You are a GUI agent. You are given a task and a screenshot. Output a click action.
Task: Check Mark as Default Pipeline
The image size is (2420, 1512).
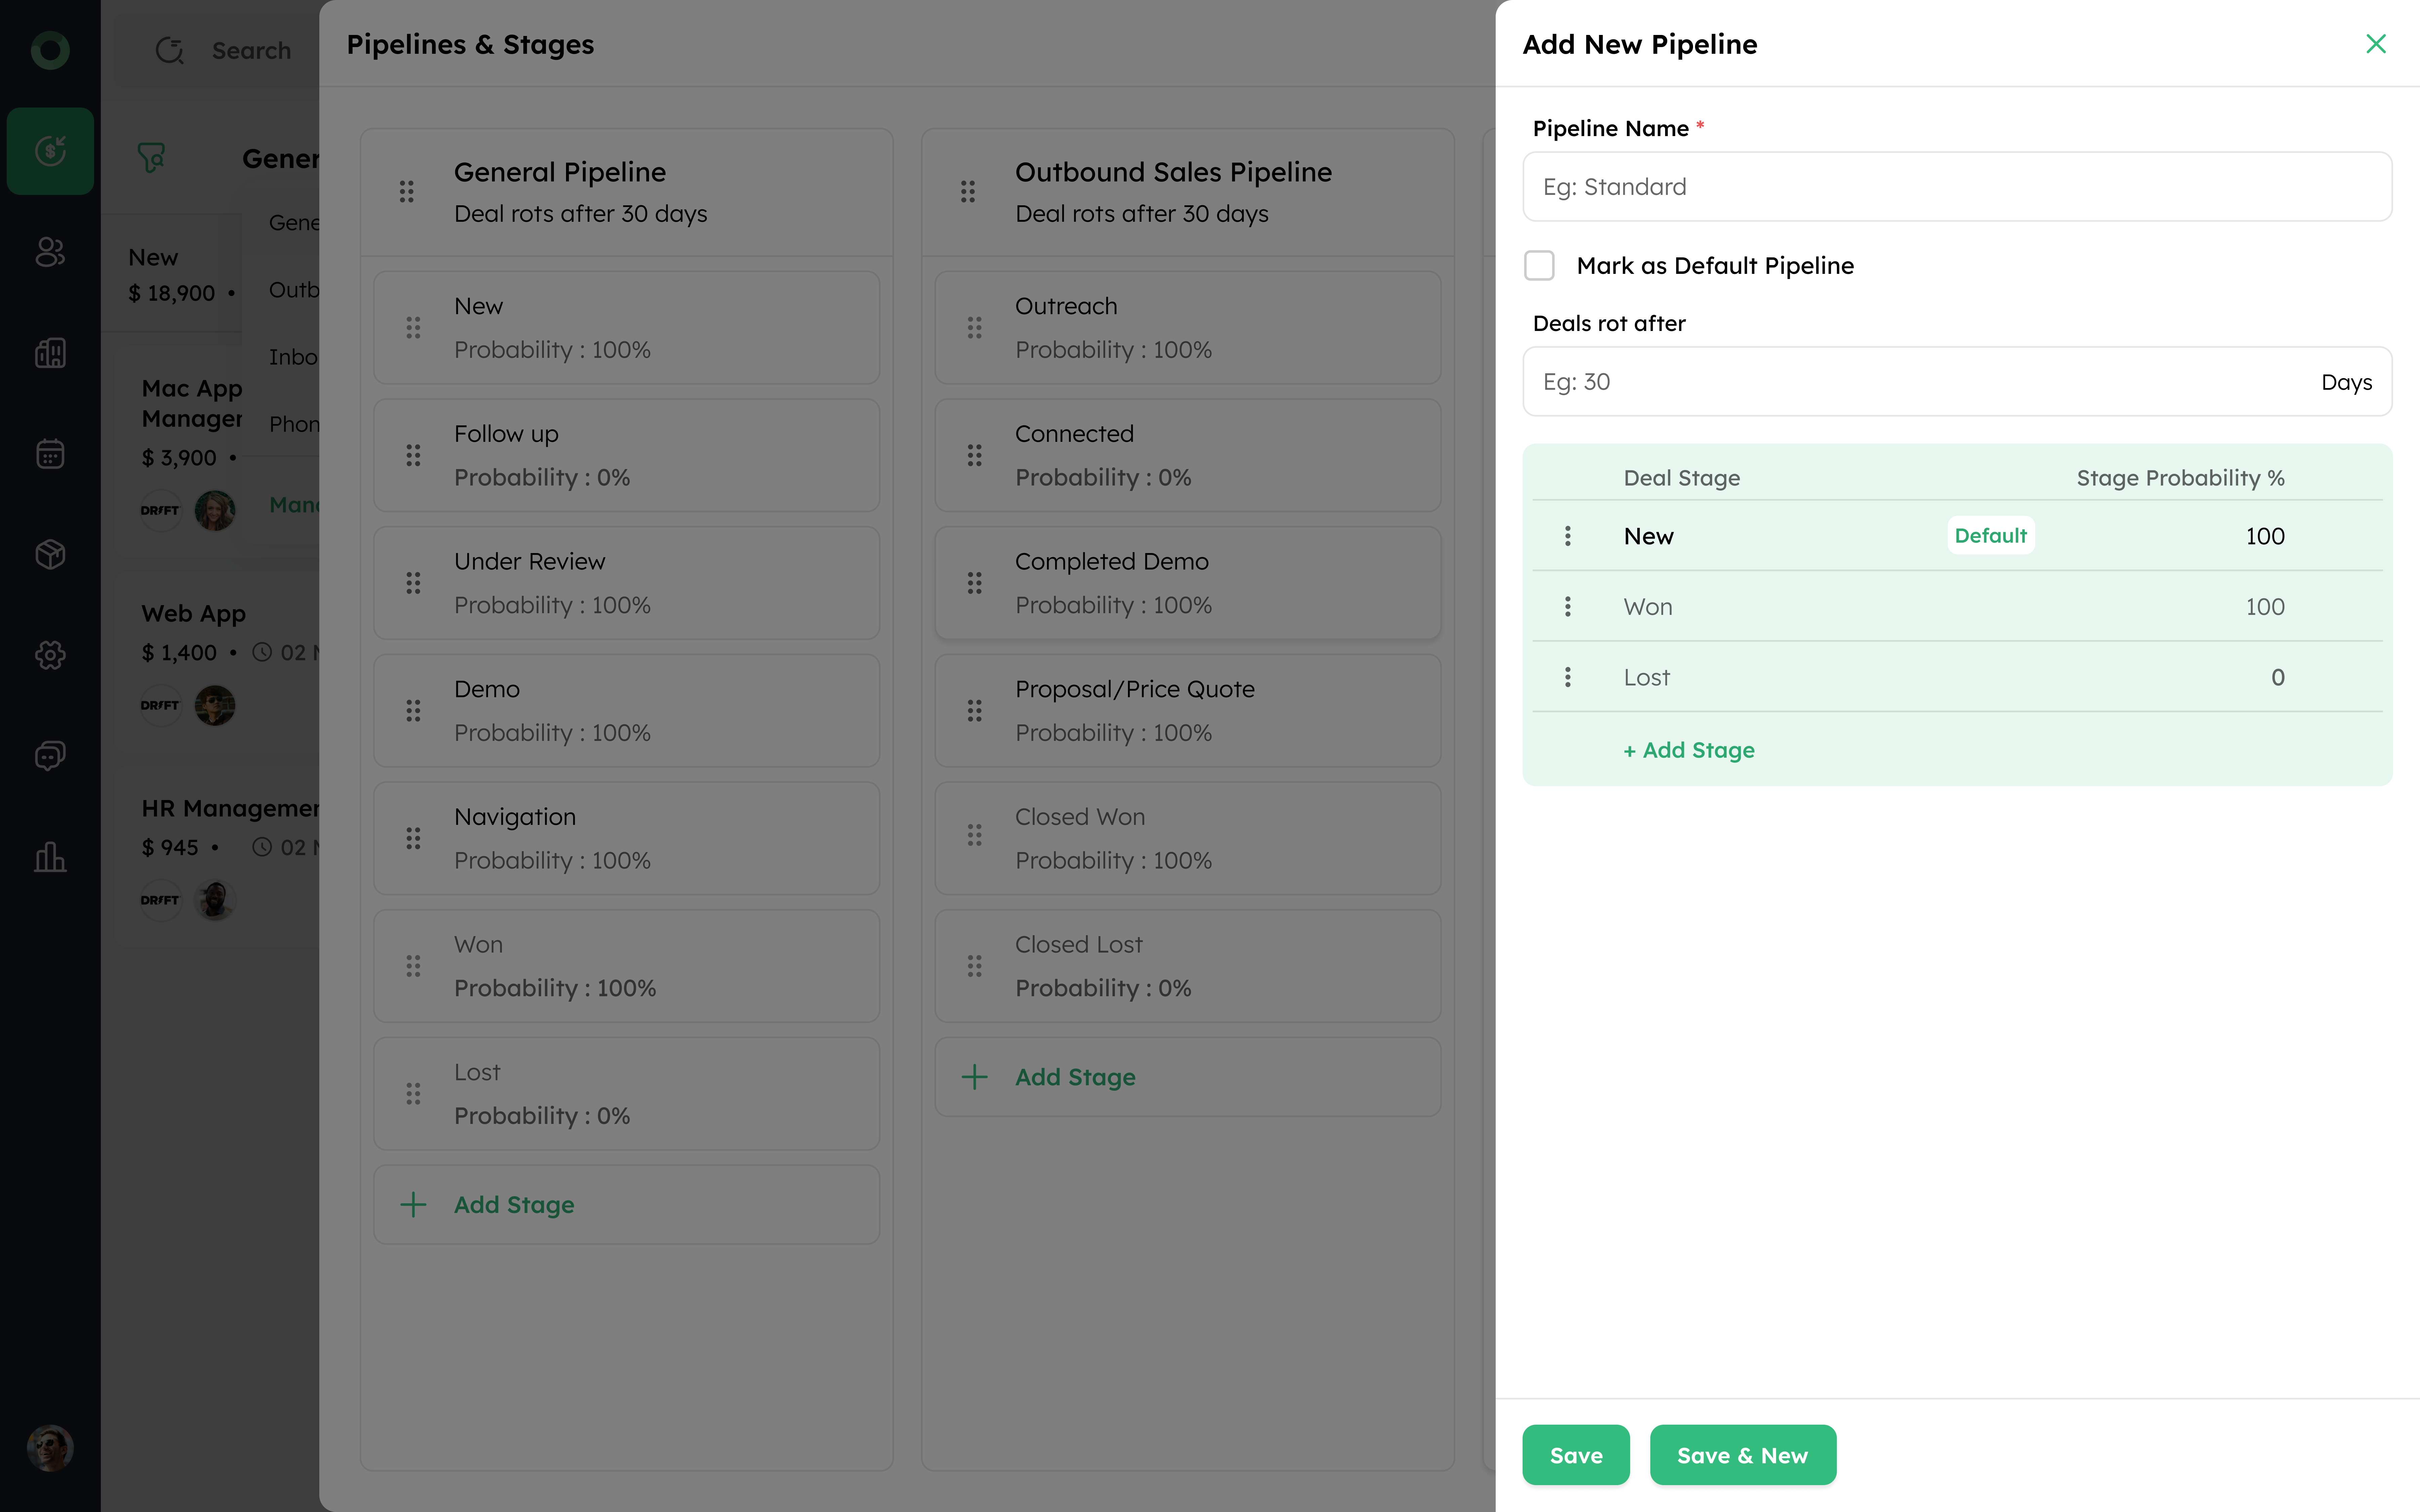(1539, 266)
